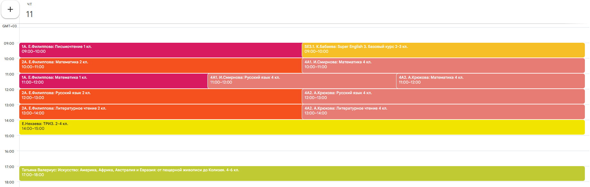This screenshot has height=187, width=590.
Task: Open 4А2 Крюкова Литературное чтение event
Action: click(x=443, y=112)
